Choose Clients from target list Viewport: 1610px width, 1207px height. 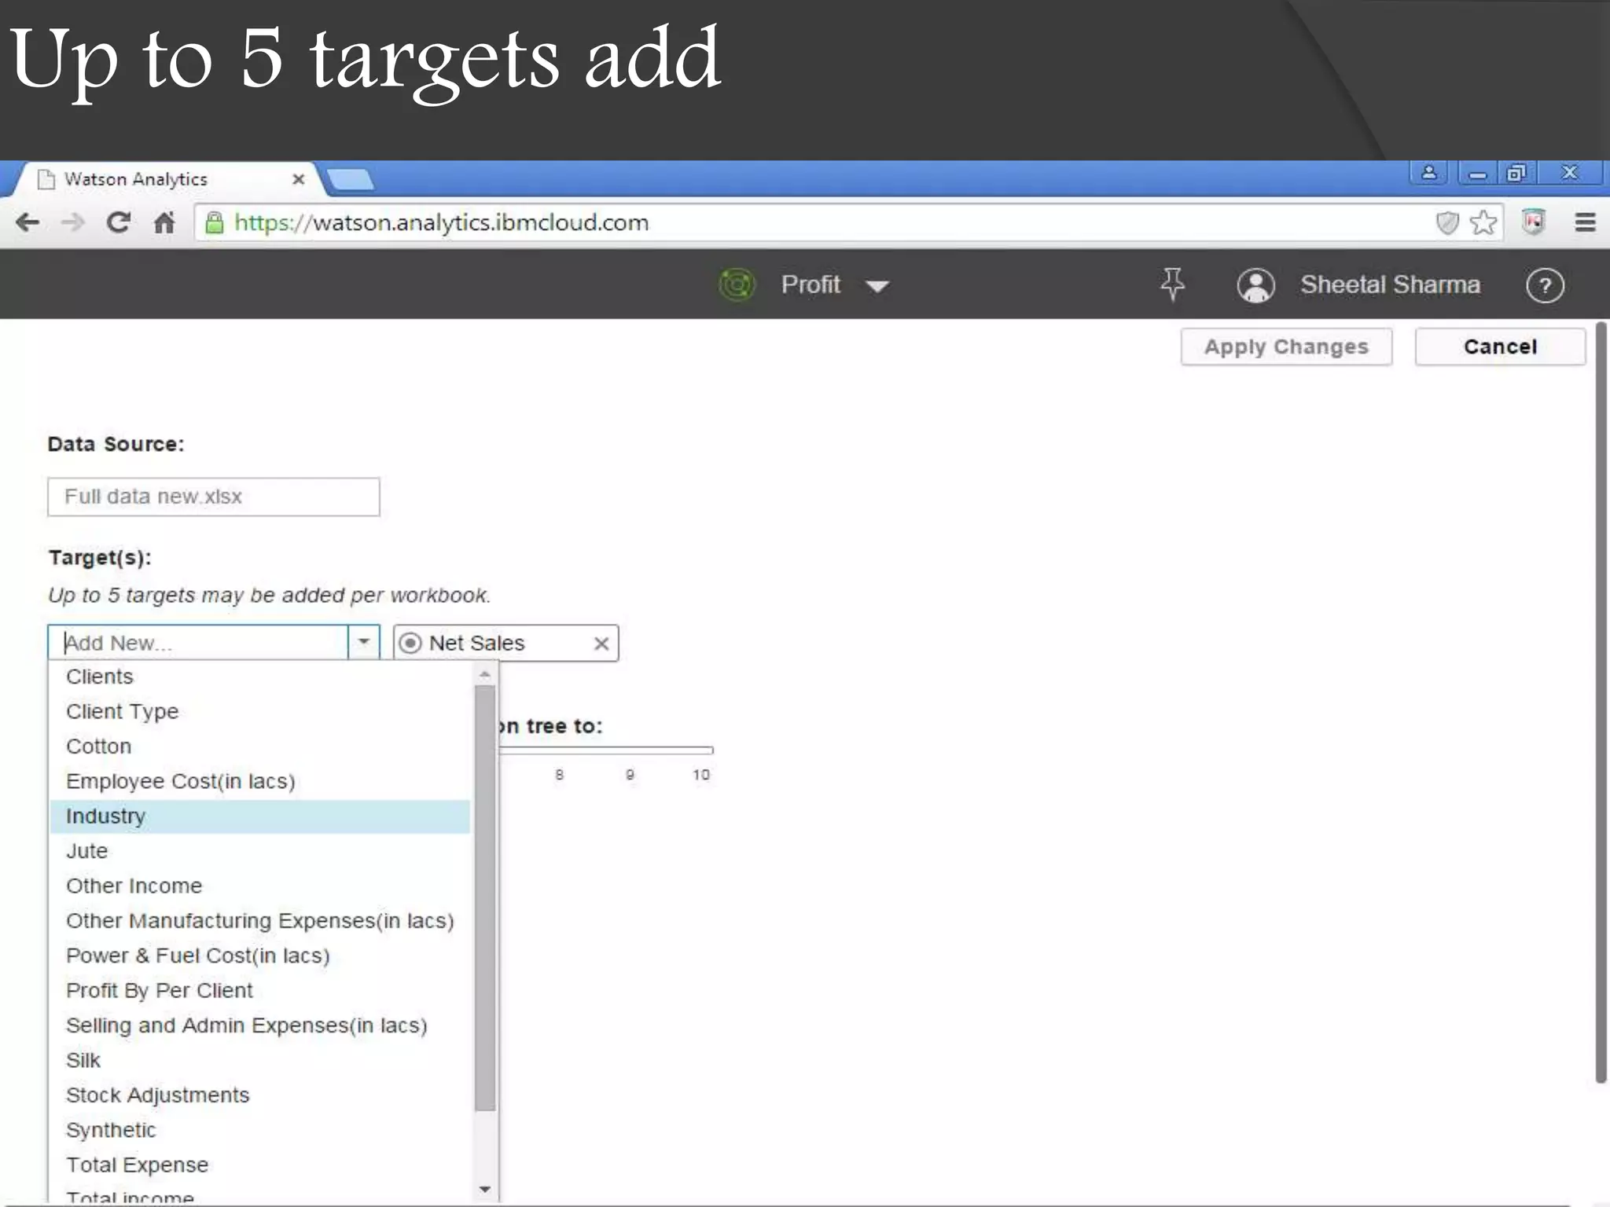[260, 677]
